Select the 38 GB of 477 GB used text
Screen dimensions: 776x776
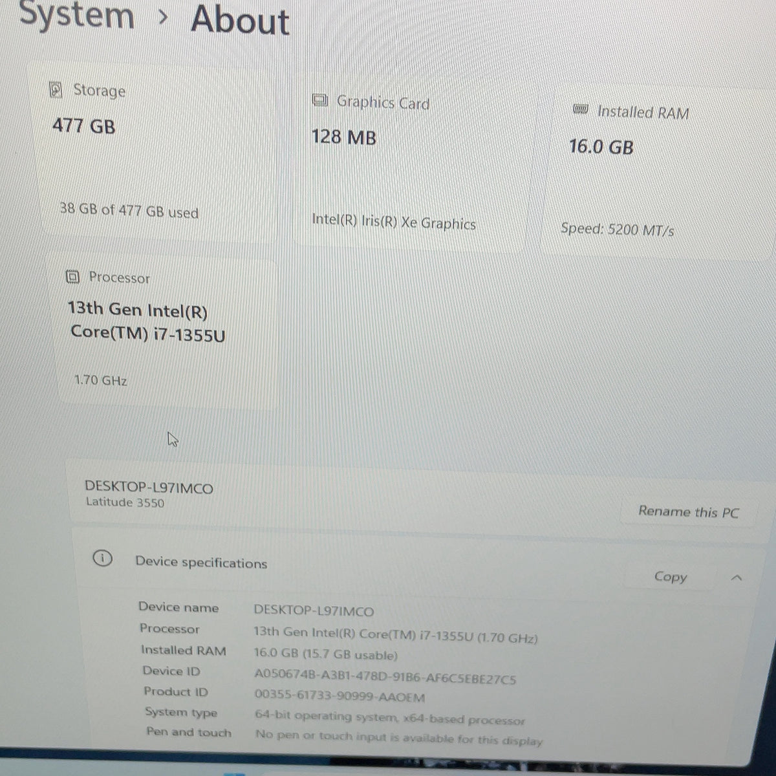129,210
